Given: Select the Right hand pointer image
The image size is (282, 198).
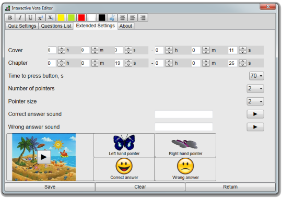Looking at the screenshot, I should [185, 145].
